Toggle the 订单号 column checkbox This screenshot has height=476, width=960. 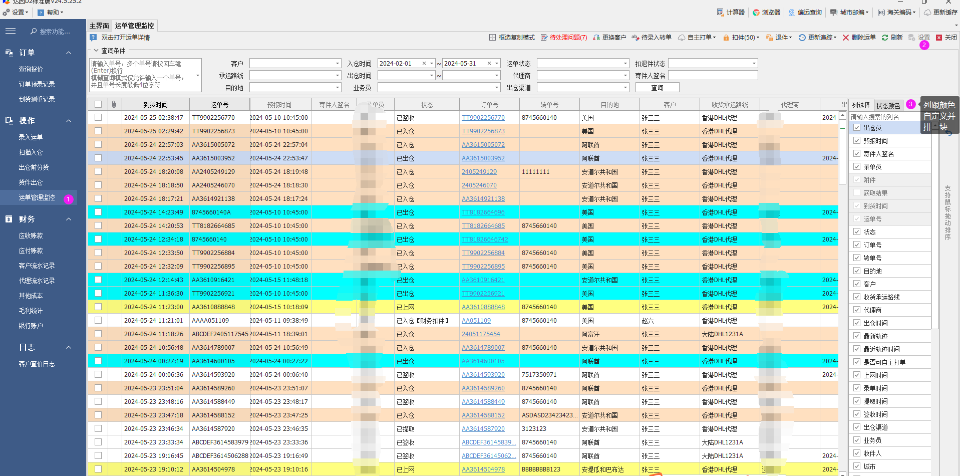click(857, 245)
